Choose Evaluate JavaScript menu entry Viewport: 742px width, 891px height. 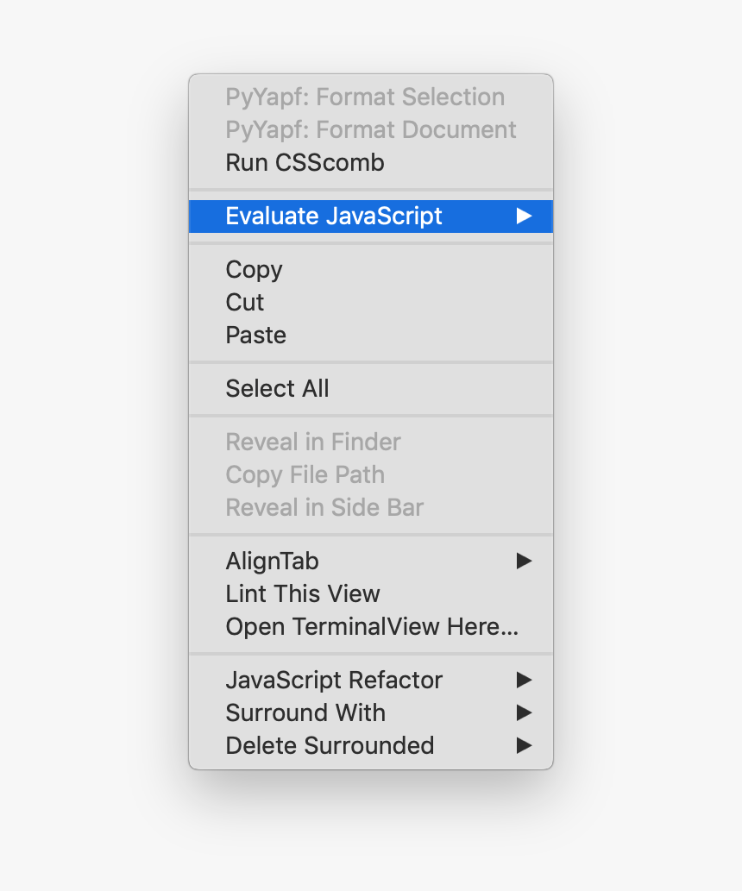(x=371, y=216)
